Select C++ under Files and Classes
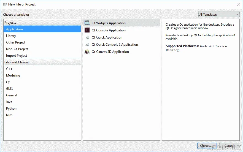The height and width of the screenshot is (152, 243). point(42,69)
